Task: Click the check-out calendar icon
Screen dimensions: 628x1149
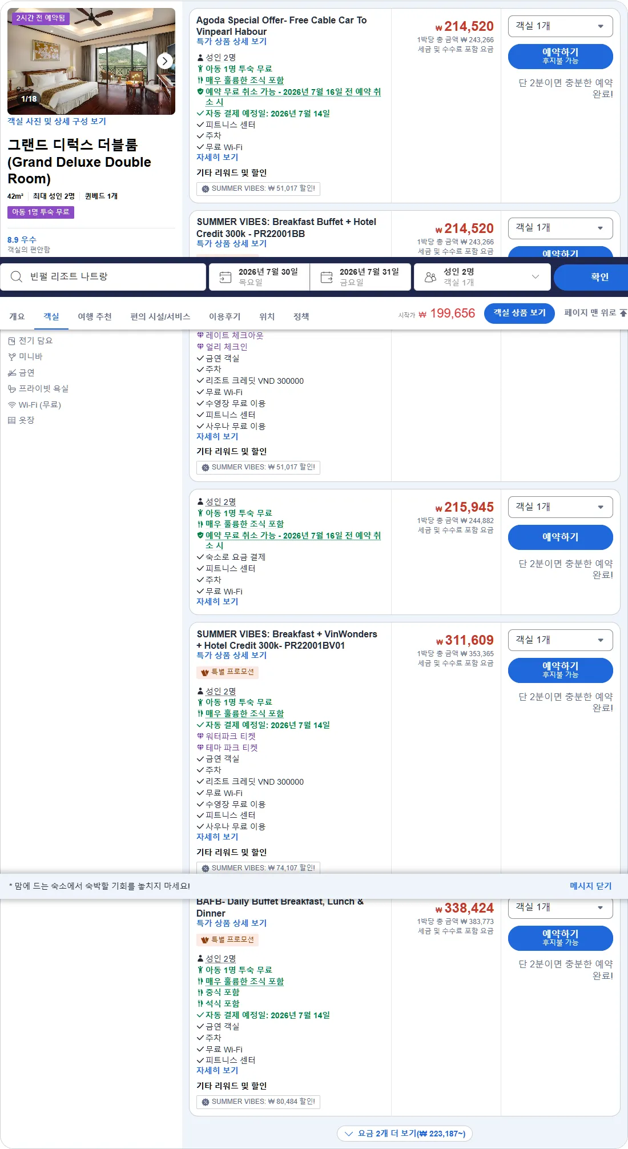Action: tap(327, 277)
